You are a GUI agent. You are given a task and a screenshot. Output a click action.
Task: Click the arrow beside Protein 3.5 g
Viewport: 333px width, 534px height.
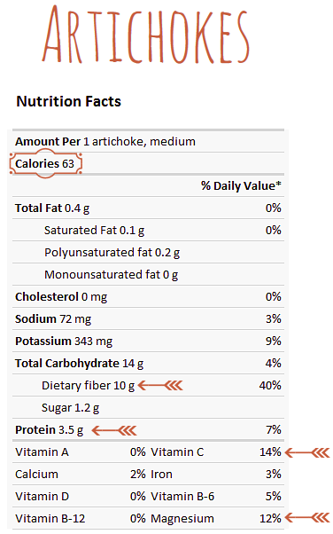[x=114, y=430]
